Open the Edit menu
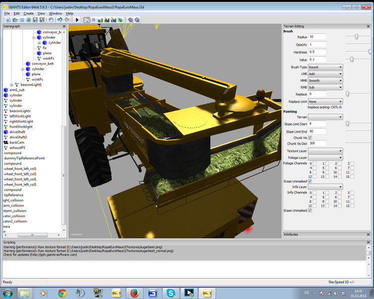374x299 pixels. point(16,13)
